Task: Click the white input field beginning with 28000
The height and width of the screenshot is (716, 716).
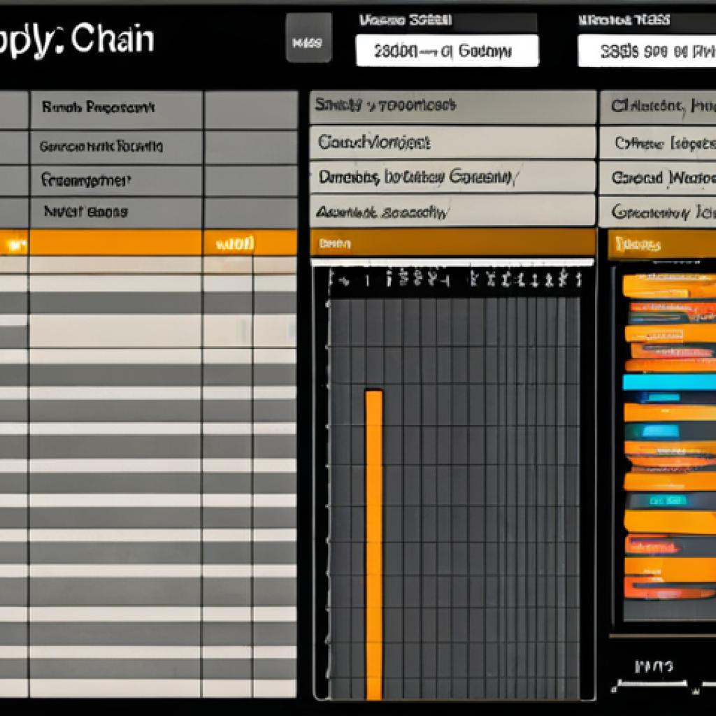Action: coord(447,50)
